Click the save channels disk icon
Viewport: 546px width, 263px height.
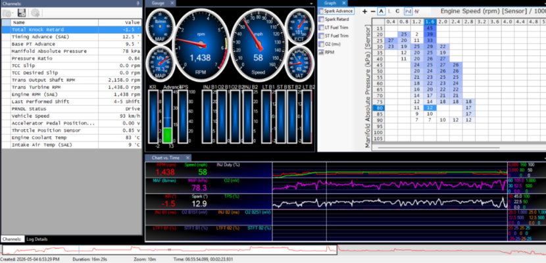[x=22, y=13]
